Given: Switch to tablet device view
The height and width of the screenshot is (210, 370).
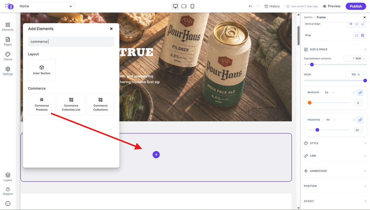Looking at the screenshot, I should click(x=184, y=6).
